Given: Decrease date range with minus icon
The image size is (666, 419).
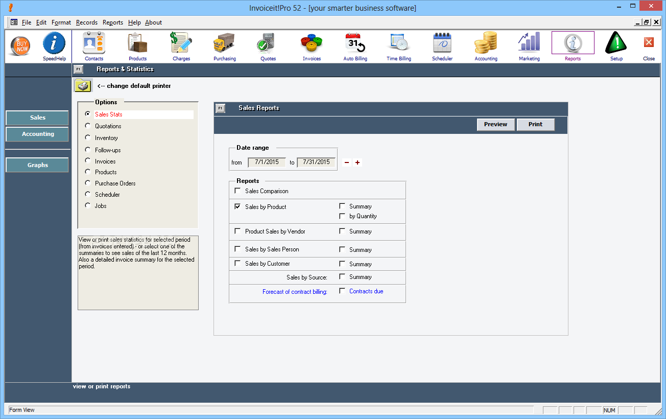Looking at the screenshot, I should pyautogui.click(x=347, y=162).
